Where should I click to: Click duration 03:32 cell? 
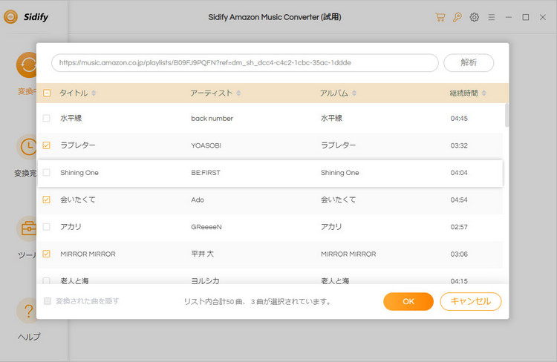459,145
